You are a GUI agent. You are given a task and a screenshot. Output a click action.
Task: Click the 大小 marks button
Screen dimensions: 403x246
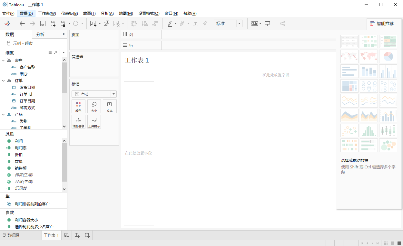(x=94, y=106)
